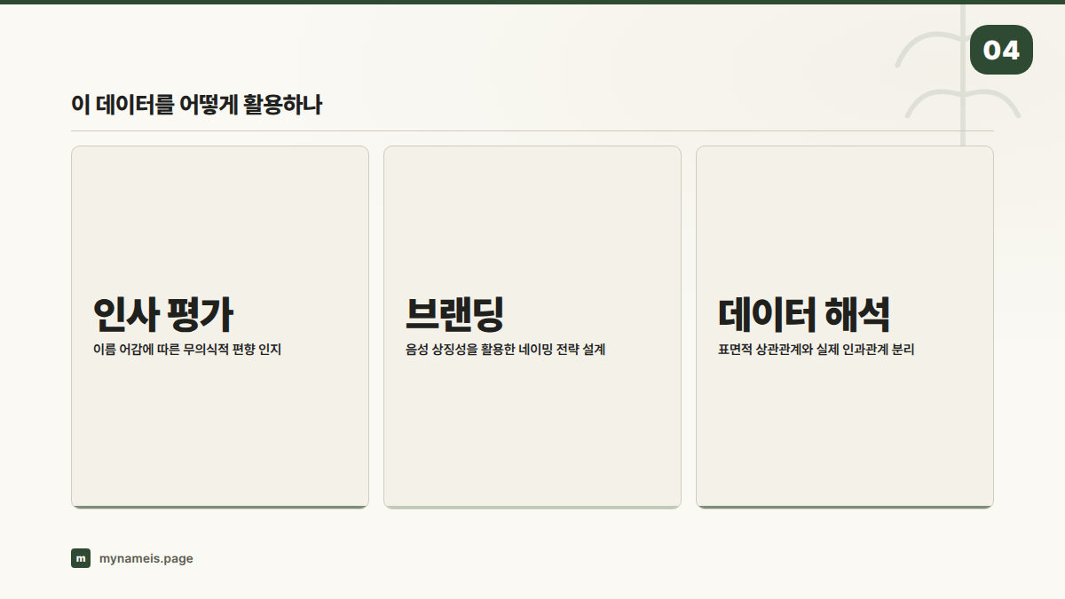Select text '음성 상징성을 활용한 네이밍 전략 설계'
Screen dimensions: 1065x599
click(x=505, y=350)
